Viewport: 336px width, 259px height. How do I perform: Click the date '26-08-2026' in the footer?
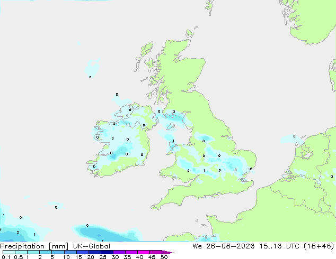(231, 246)
